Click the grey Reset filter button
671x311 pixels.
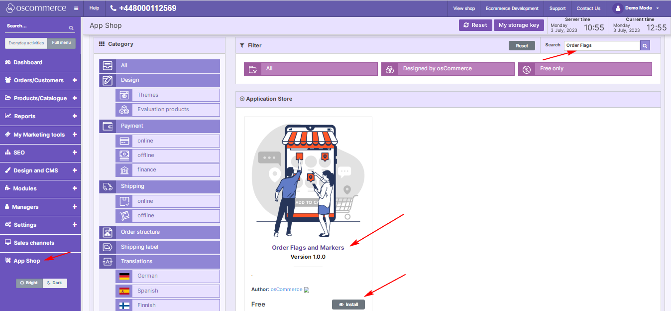point(522,46)
